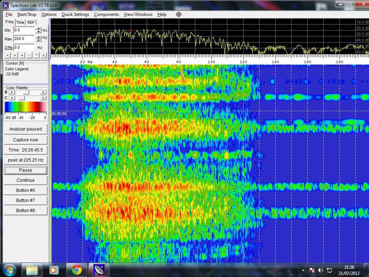This screenshot has height=277, width=369.
Task: Switch to the Time tab
Action: click(x=20, y=22)
